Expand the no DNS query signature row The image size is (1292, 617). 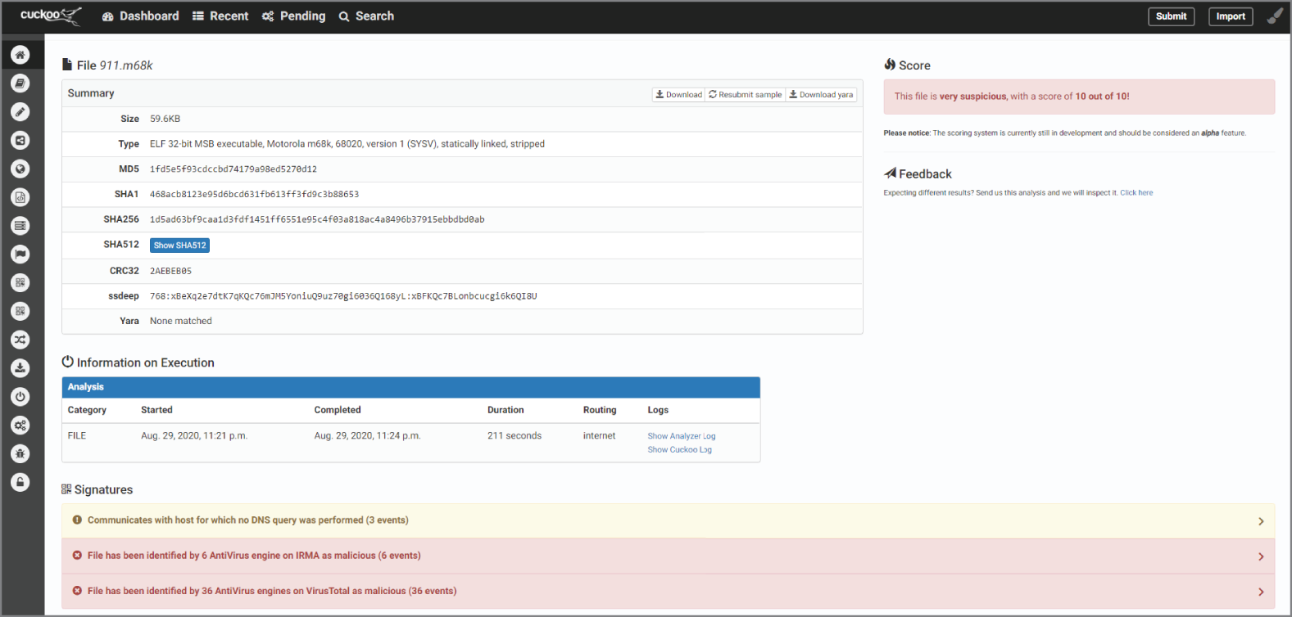pos(668,520)
